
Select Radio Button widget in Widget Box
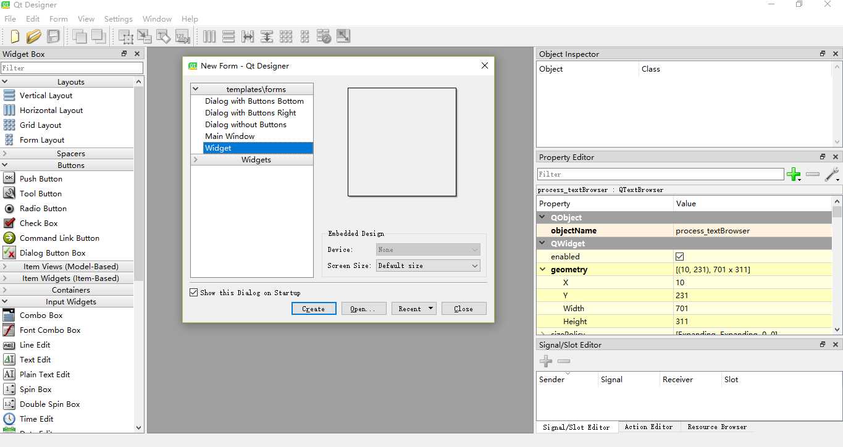[x=43, y=208]
